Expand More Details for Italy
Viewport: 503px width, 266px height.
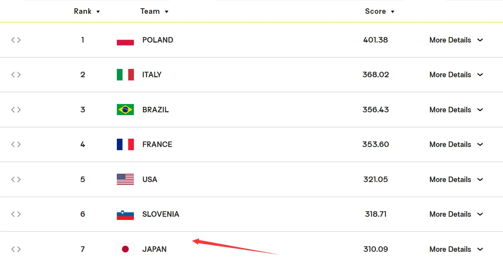[x=456, y=74]
